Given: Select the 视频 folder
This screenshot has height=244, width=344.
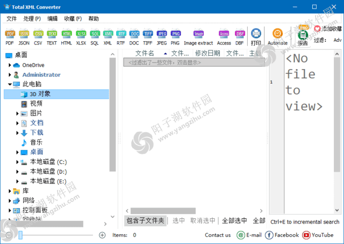Looking at the screenshot, I should [36, 103].
